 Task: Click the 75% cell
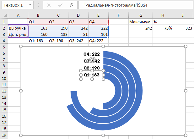[x=163, y=28]
